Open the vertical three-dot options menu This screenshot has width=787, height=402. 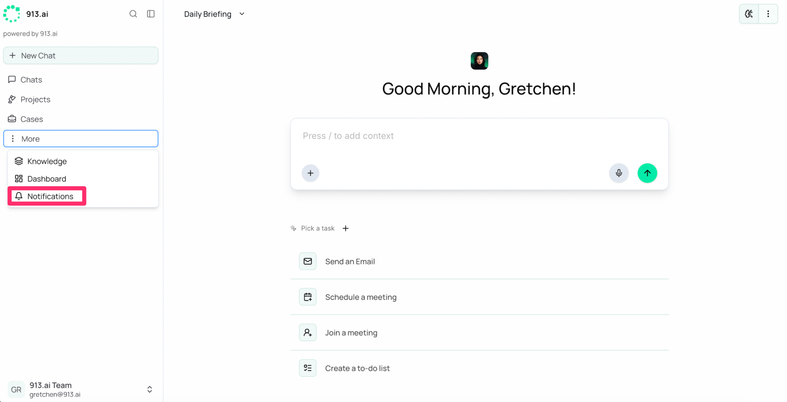768,14
